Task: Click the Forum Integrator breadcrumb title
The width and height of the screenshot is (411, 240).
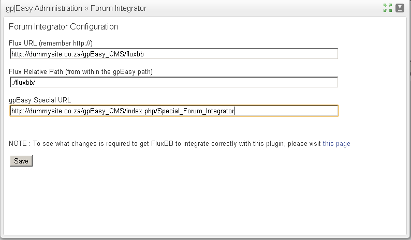Action: [x=118, y=8]
